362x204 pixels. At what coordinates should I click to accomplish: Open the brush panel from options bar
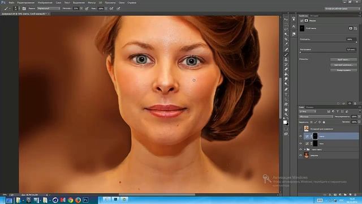click(24, 8)
